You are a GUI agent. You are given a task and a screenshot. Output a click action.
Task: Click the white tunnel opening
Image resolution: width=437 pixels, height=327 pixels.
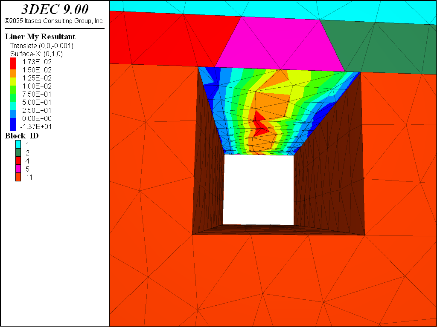pyautogui.click(x=258, y=189)
